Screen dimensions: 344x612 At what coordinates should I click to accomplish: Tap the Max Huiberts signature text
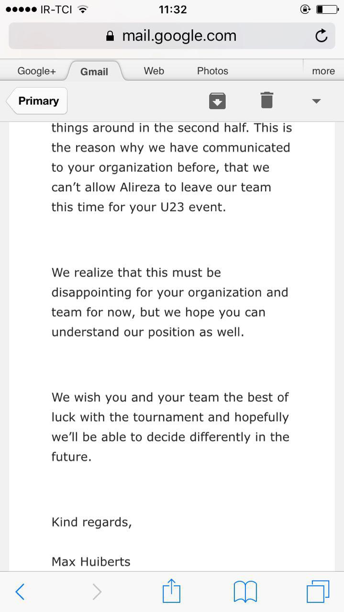pyautogui.click(x=91, y=561)
